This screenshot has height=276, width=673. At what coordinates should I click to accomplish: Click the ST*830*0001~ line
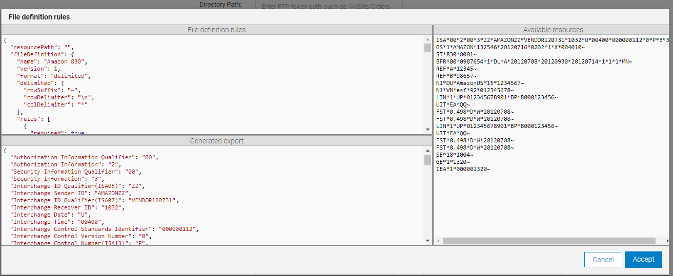[x=457, y=54]
